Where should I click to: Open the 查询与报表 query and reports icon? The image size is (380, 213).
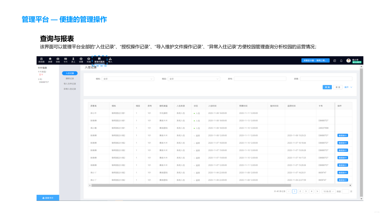tap(99, 60)
